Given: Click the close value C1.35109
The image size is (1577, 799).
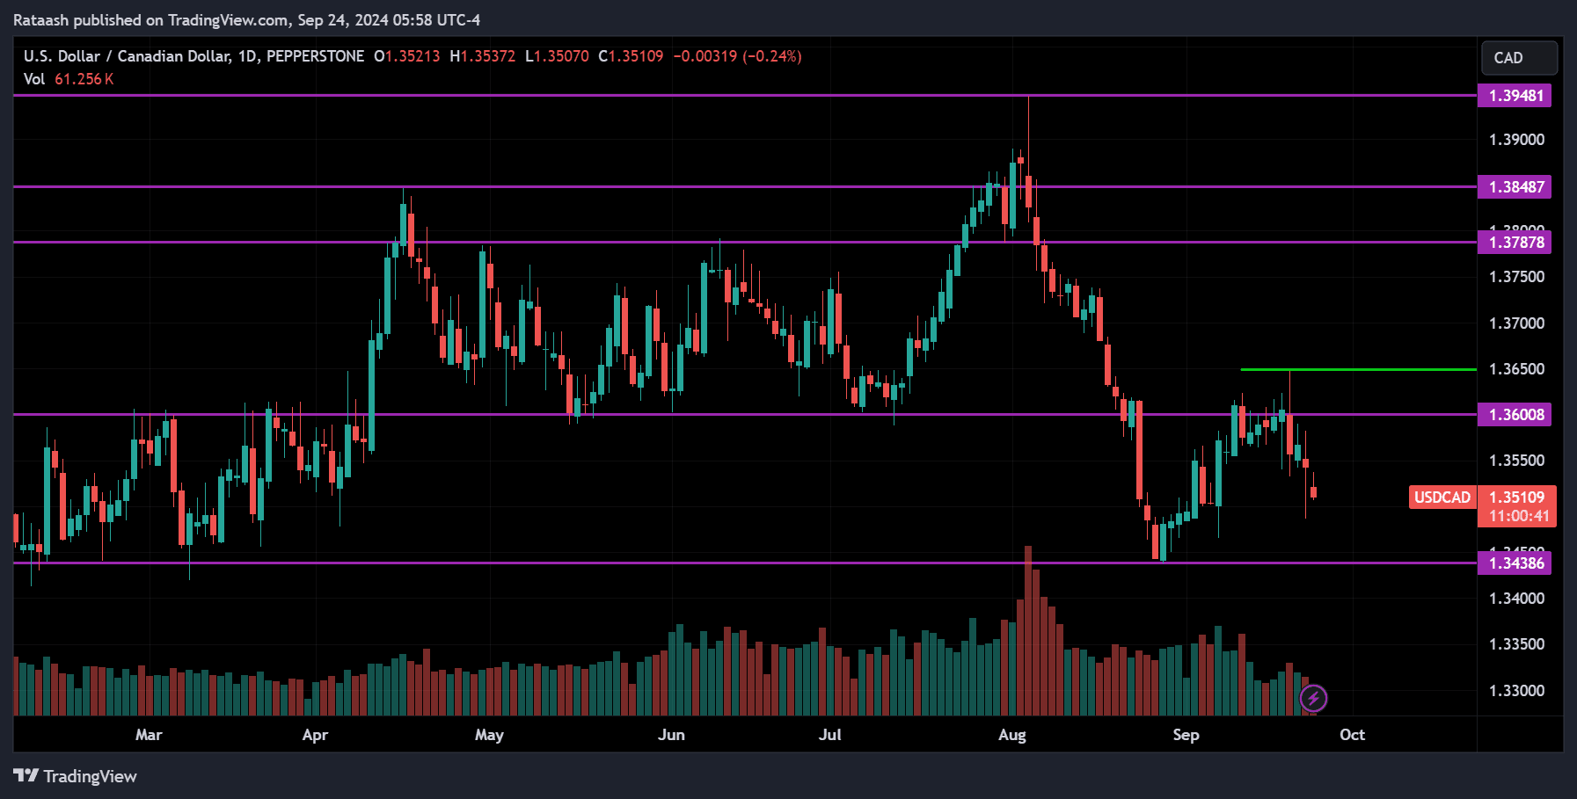Looking at the screenshot, I should click(631, 56).
